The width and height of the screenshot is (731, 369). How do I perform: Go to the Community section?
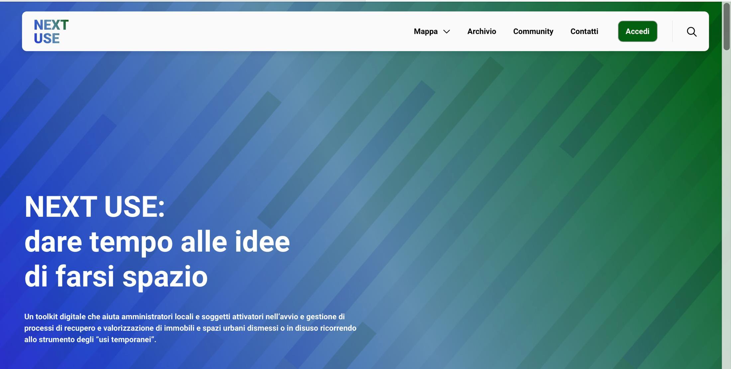pyautogui.click(x=533, y=32)
